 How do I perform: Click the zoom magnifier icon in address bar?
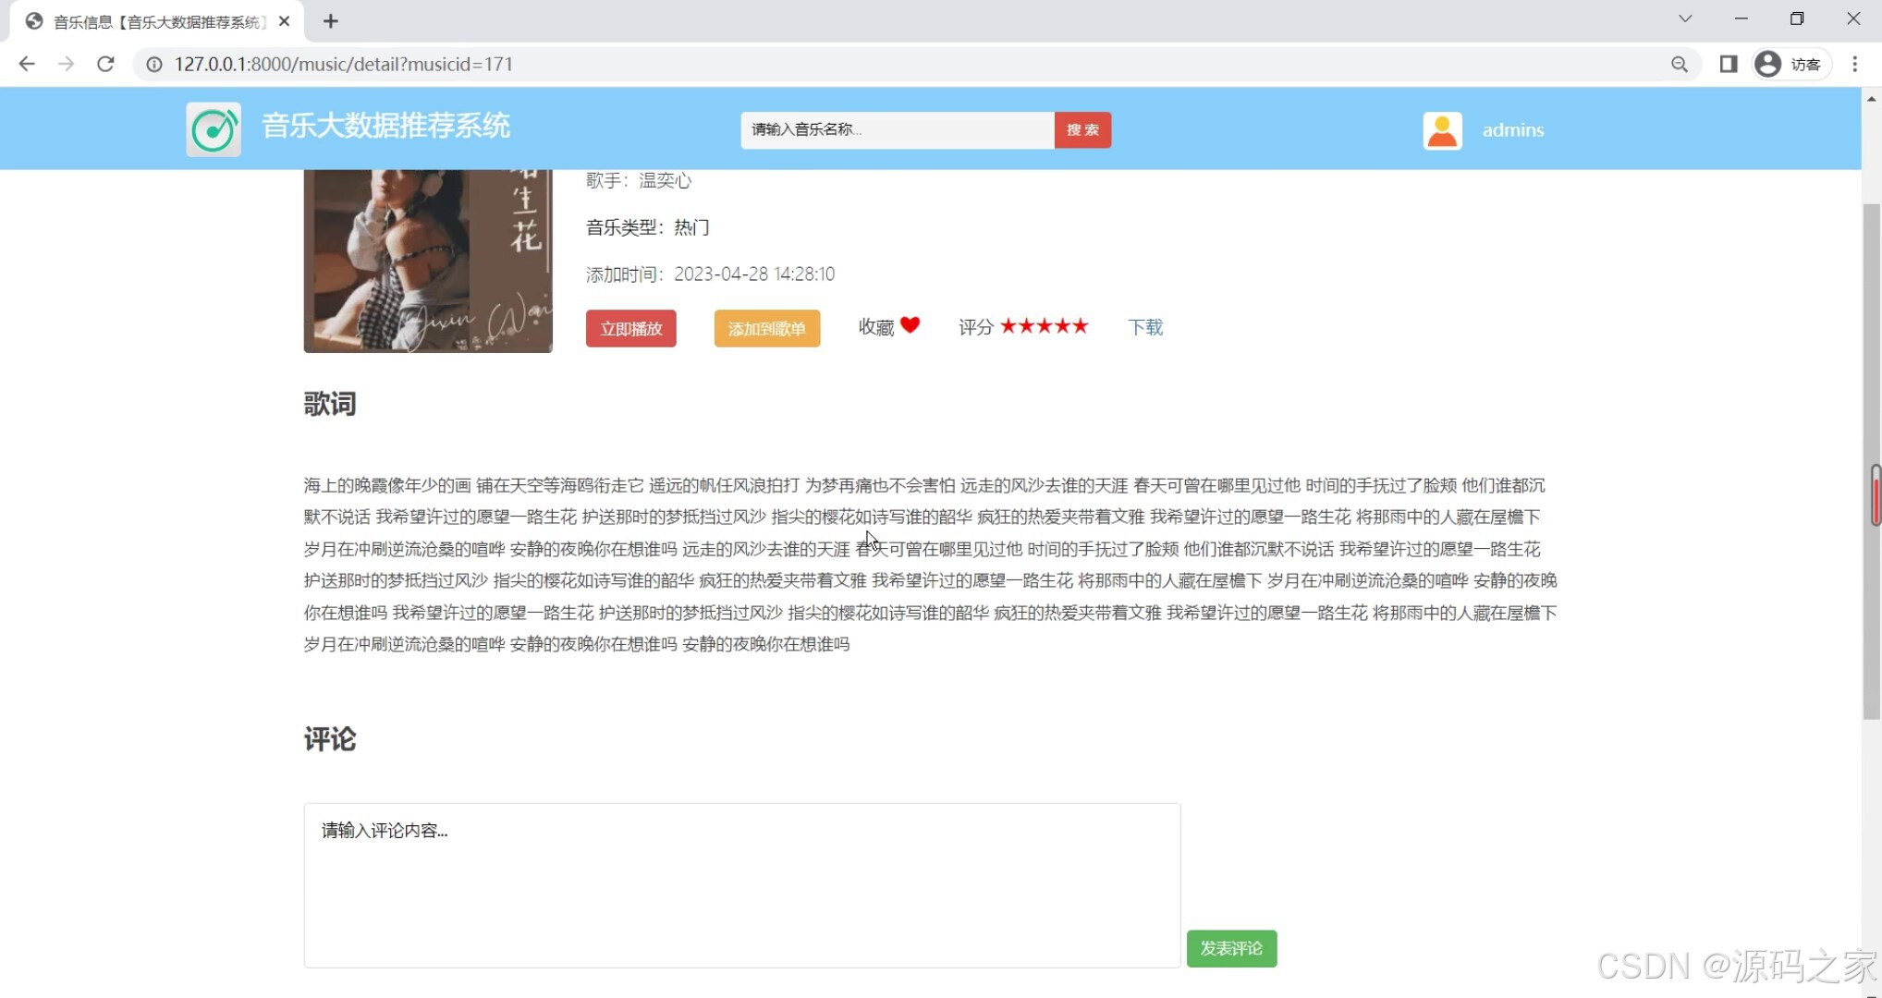pos(1680,64)
